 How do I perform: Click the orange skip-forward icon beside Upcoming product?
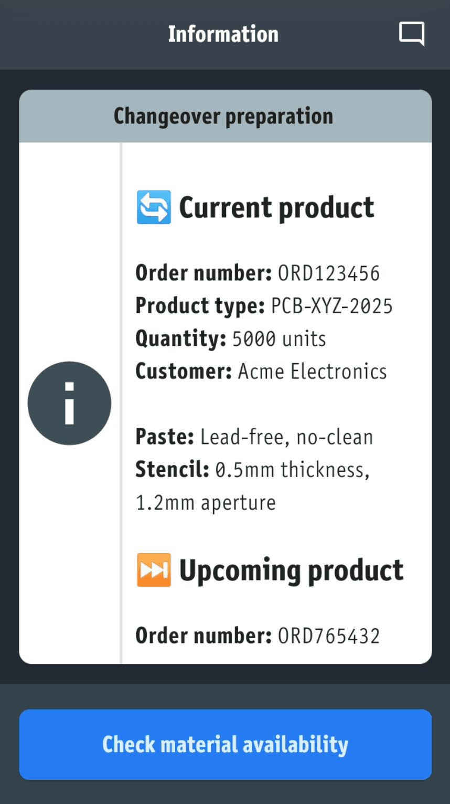[x=153, y=570]
